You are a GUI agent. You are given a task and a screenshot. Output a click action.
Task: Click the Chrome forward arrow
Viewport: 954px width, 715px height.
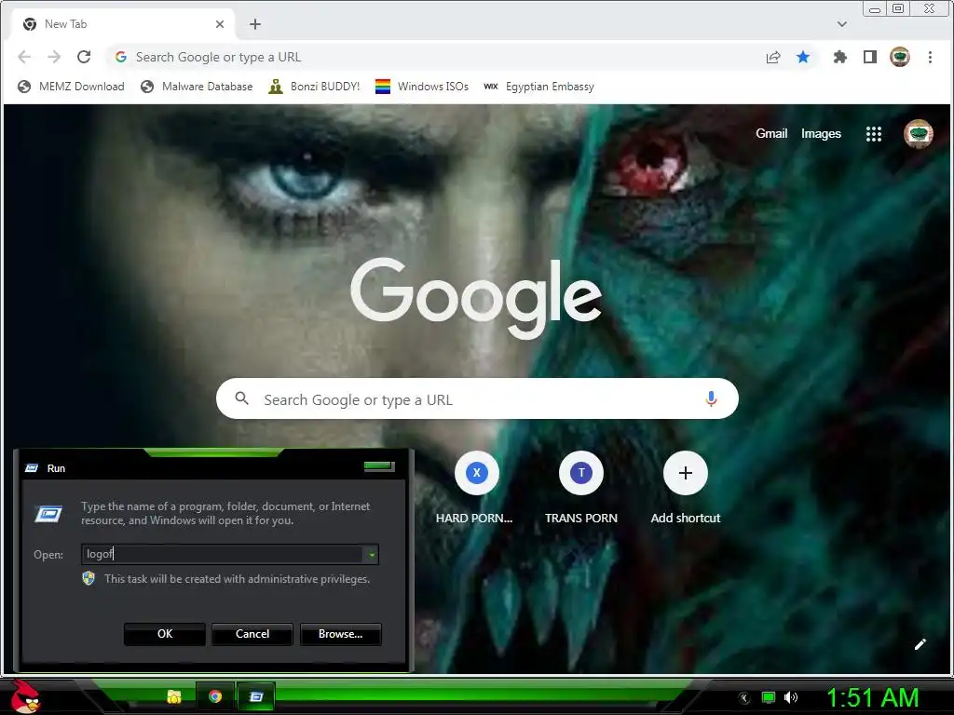tap(54, 57)
